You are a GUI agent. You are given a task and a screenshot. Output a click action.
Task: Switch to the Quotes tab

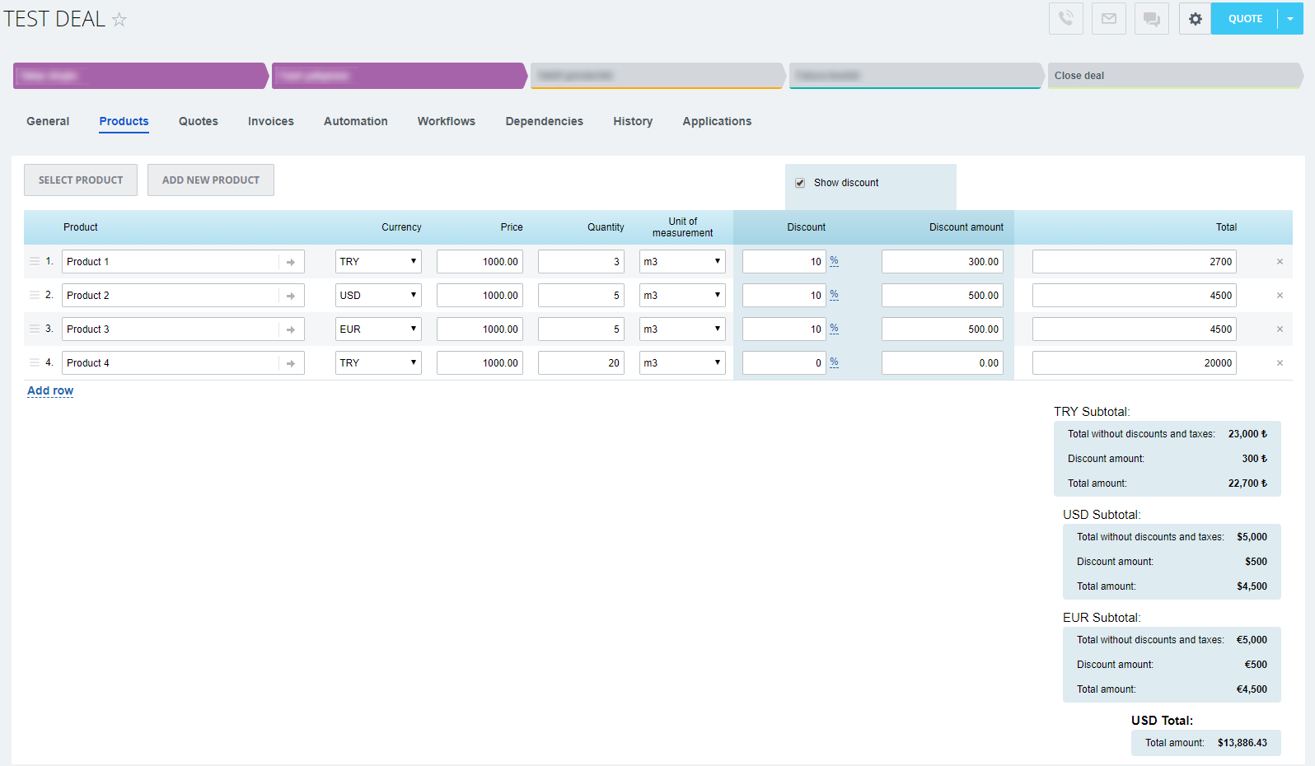click(x=199, y=121)
